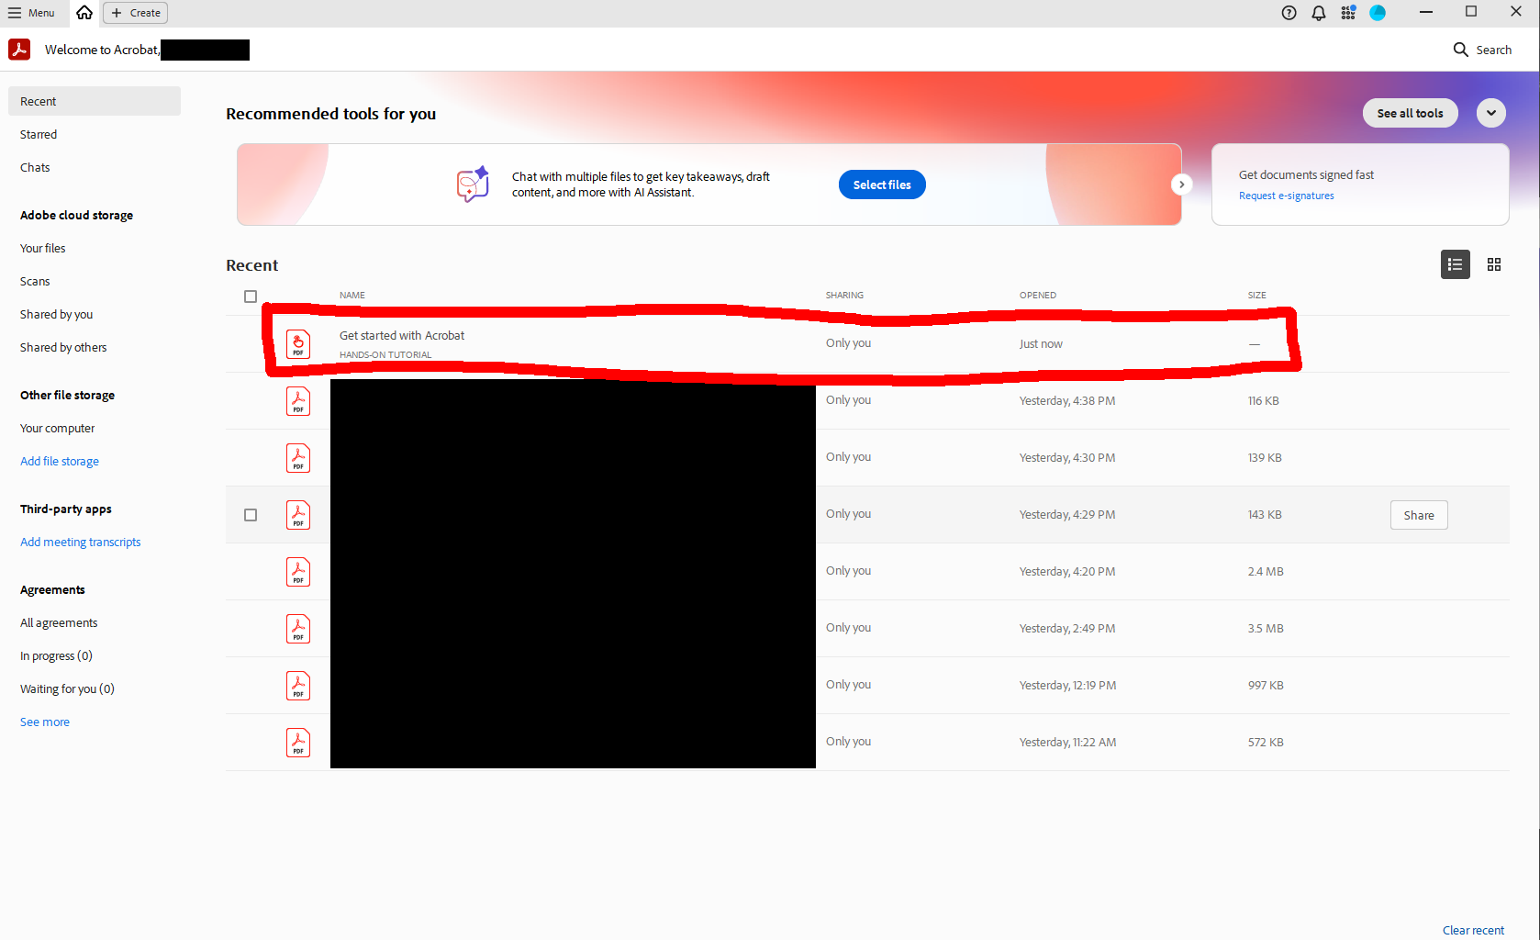1540x940 pixels.
Task: Click Request e-signatures link
Action: coord(1286,196)
